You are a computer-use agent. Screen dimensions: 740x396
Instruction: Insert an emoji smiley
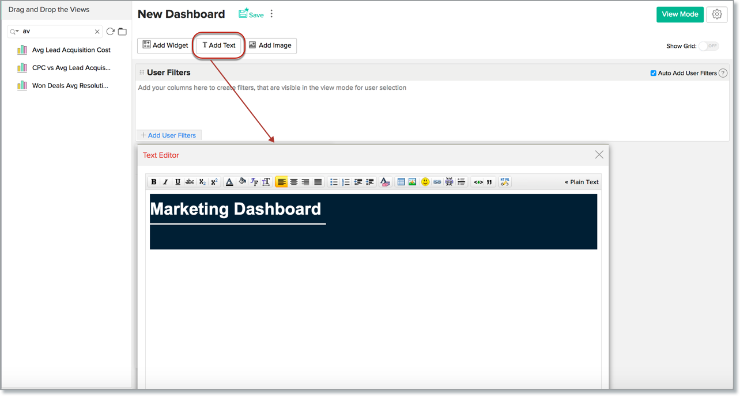tap(425, 181)
